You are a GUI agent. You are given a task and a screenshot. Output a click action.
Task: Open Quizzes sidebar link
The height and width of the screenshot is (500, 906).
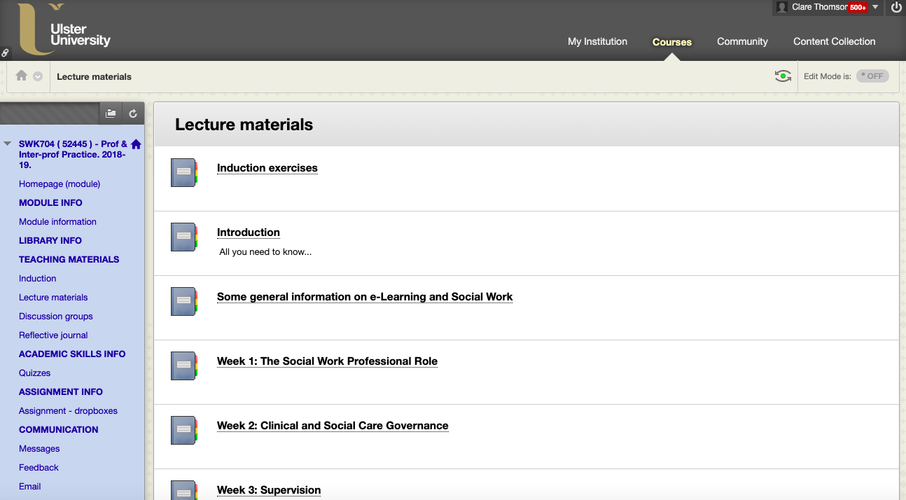pyautogui.click(x=34, y=373)
